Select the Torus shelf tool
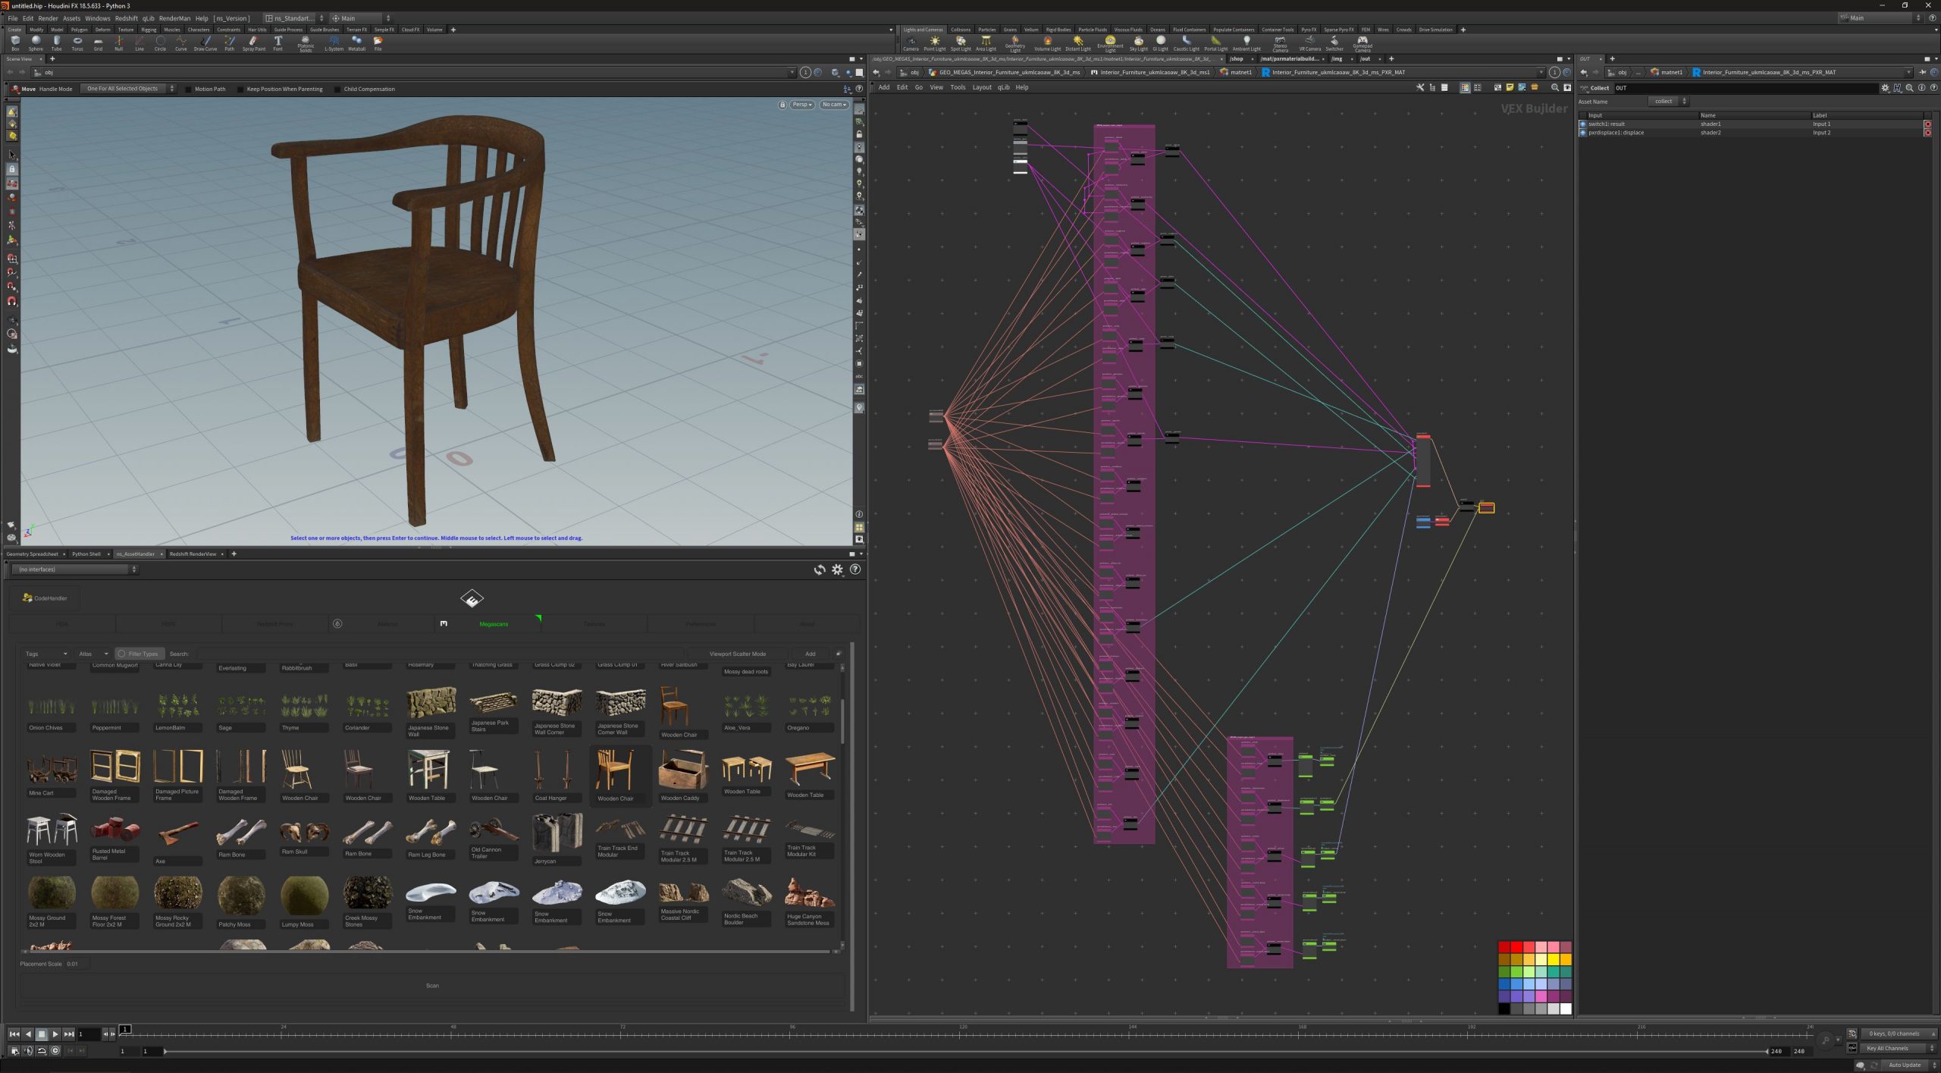 coord(77,42)
